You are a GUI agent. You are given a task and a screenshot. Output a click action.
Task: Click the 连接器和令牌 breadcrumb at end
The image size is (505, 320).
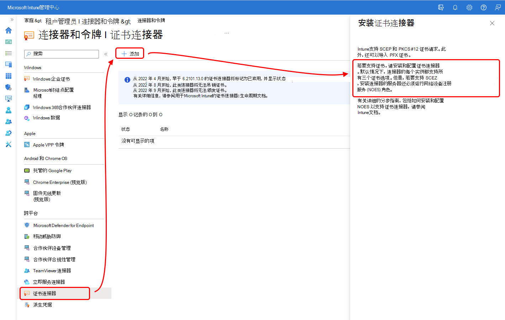[x=151, y=21]
